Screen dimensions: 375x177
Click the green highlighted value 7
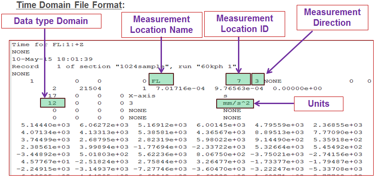pyautogui.click(x=238, y=80)
